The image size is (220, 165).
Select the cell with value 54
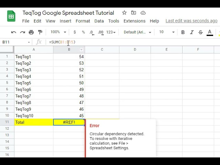pyautogui.click(x=69, y=57)
